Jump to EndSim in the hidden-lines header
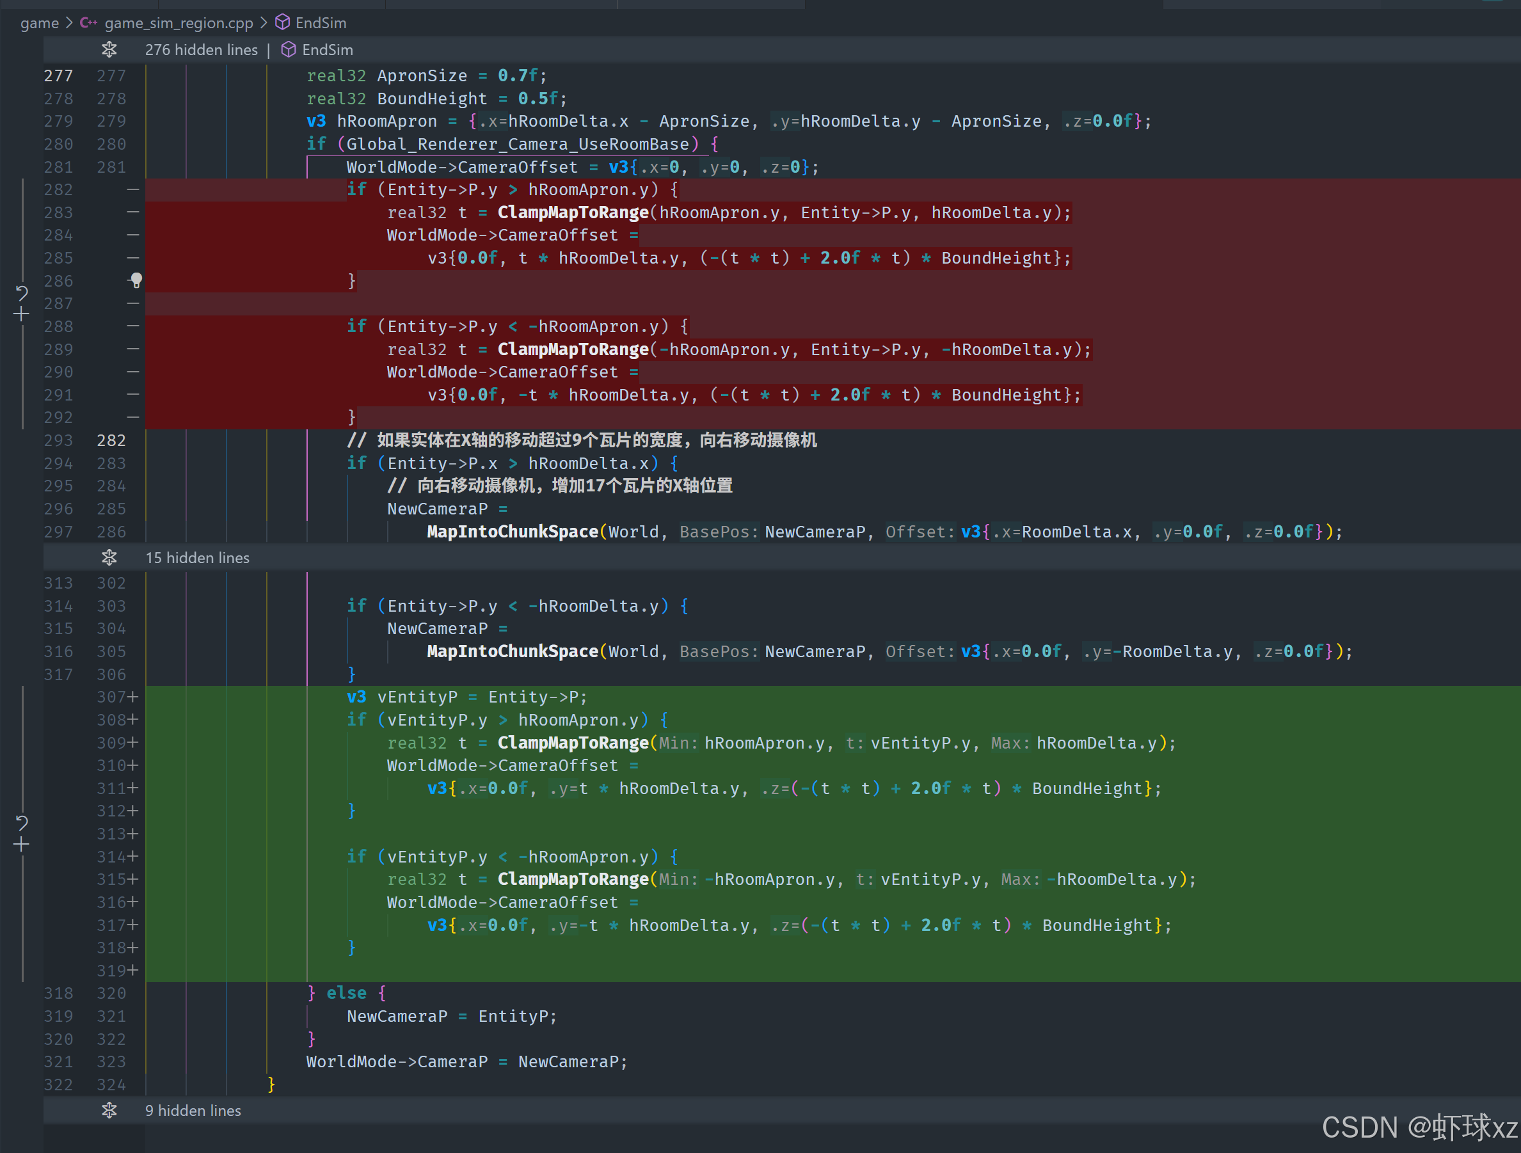The width and height of the screenshot is (1521, 1153). click(326, 49)
